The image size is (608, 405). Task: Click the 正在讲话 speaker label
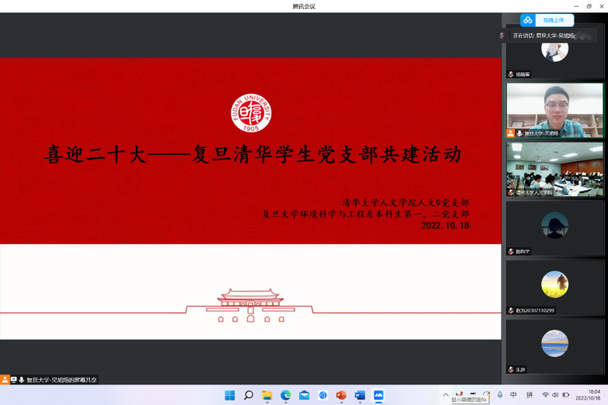coord(542,35)
